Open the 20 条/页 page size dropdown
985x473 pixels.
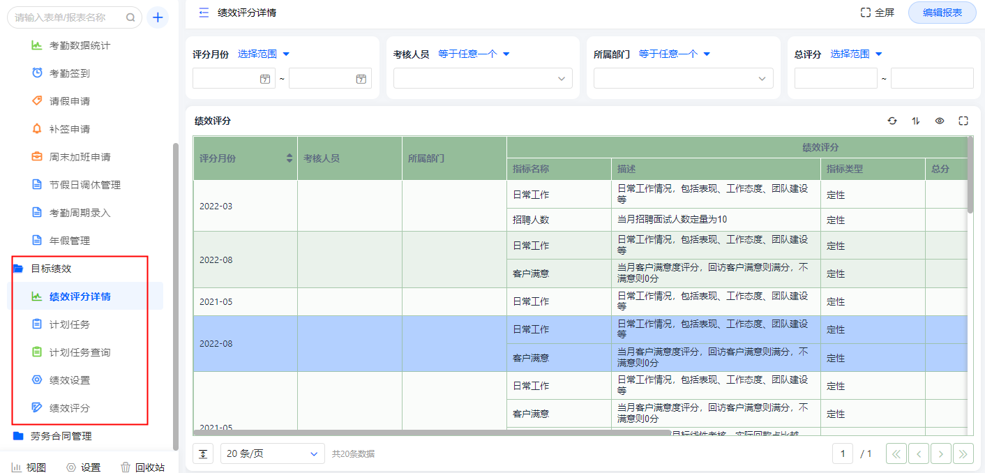click(272, 453)
